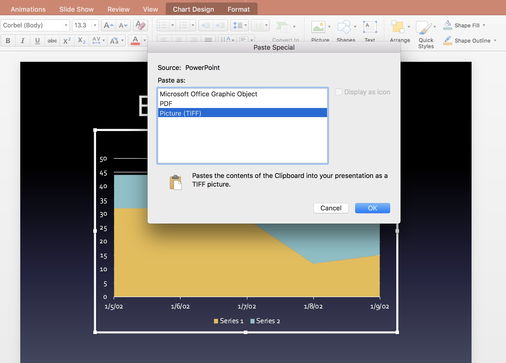The width and height of the screenshot is (506, 363).
Task: Click the Shape Outline icon
Action: (448, 41)
